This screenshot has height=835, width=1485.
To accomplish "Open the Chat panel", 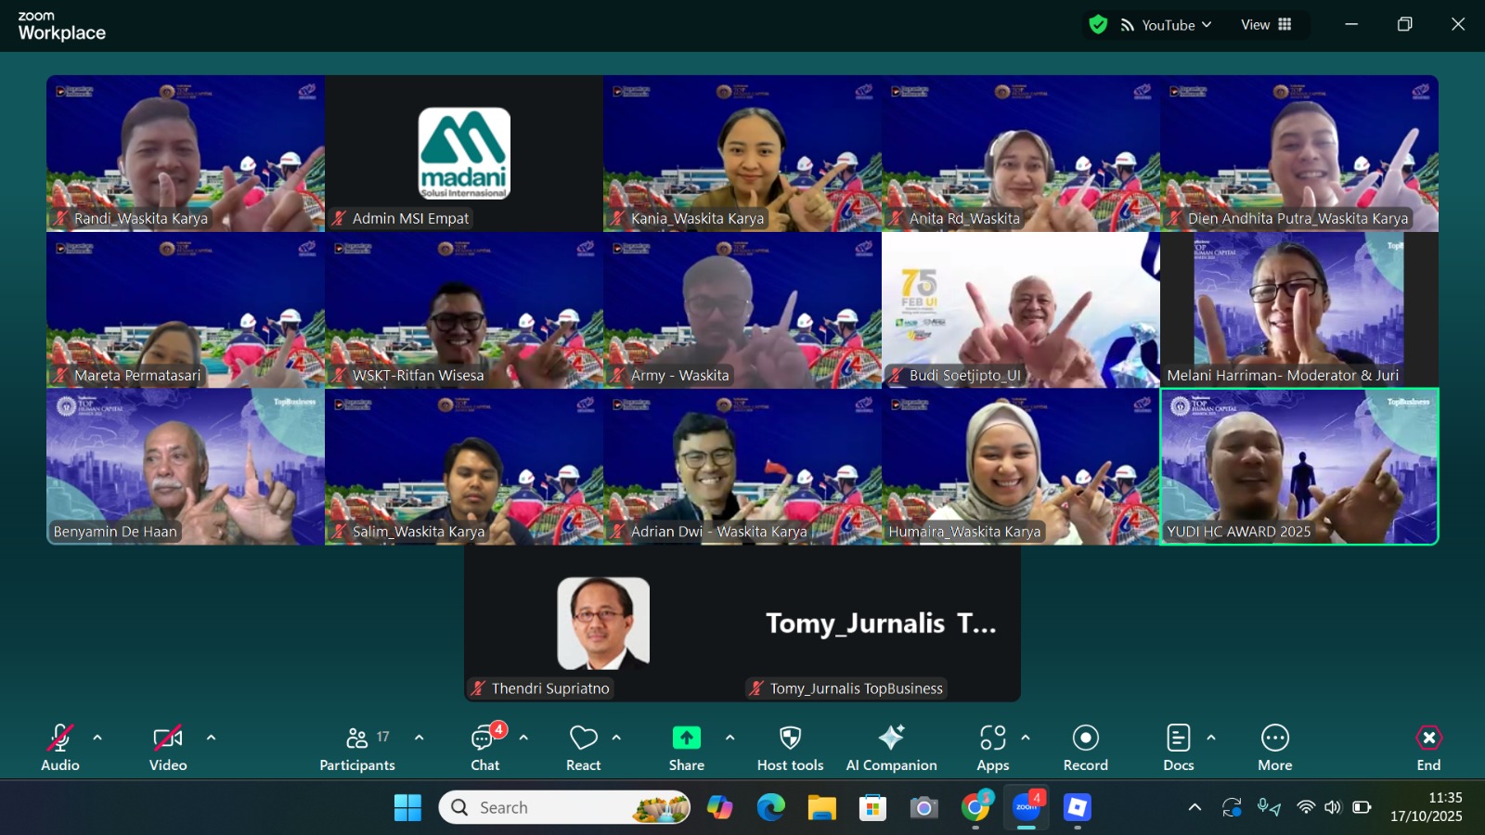I will pyautogui.click(x=484, y=748).
